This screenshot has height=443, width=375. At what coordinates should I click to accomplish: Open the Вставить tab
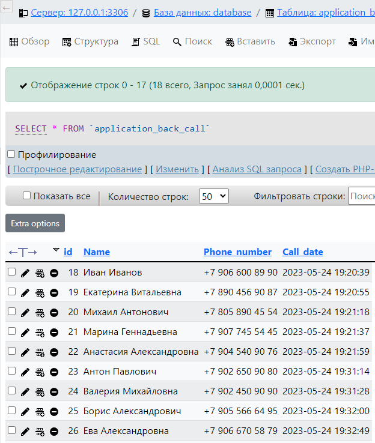250,41
